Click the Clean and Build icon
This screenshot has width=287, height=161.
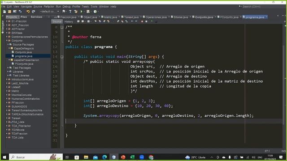76,12
